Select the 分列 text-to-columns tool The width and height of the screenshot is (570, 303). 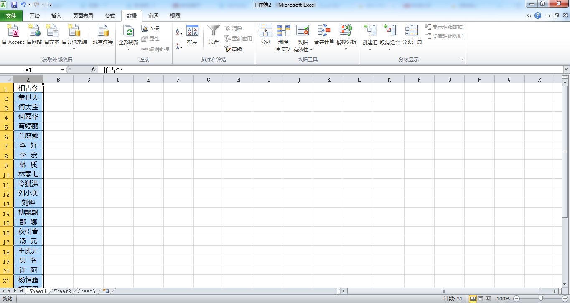[265, 35]
